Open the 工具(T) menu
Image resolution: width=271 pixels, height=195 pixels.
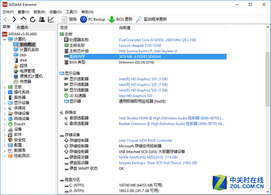click(72, 12)
